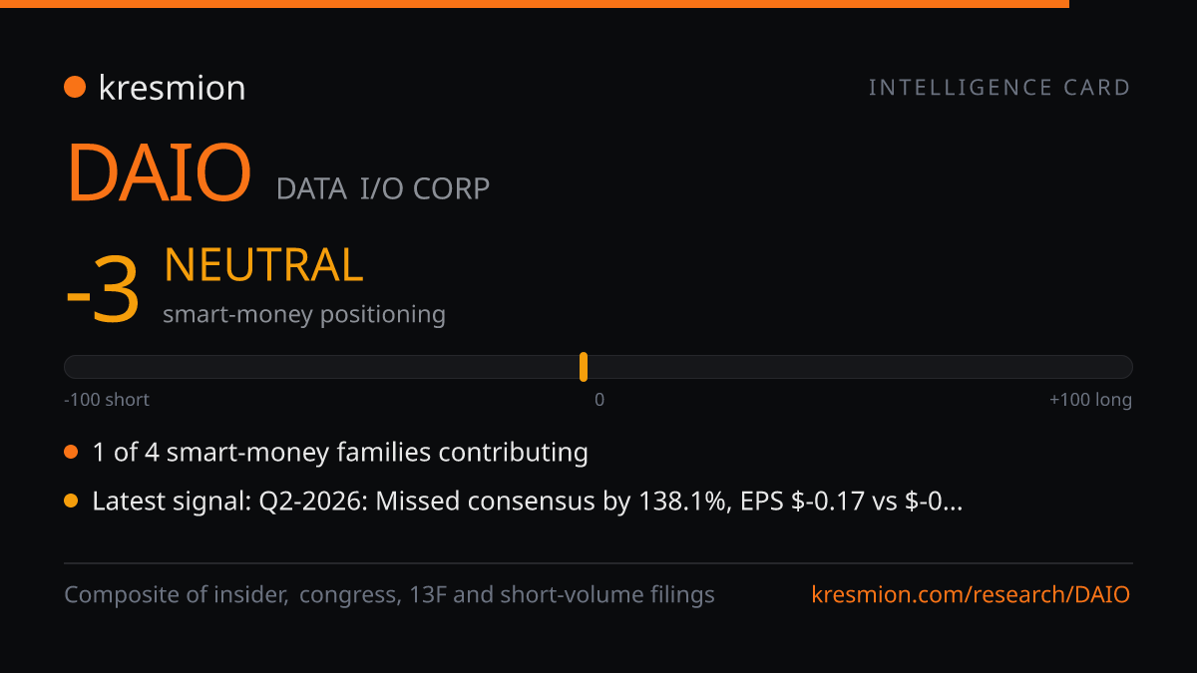Click the orange progress bar at top
This screenshot has height=673, width=1197.
tap(535, 4)
